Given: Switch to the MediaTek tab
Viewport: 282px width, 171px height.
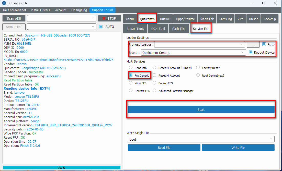Looking at the screenshot, I should [x=207, y=19].
